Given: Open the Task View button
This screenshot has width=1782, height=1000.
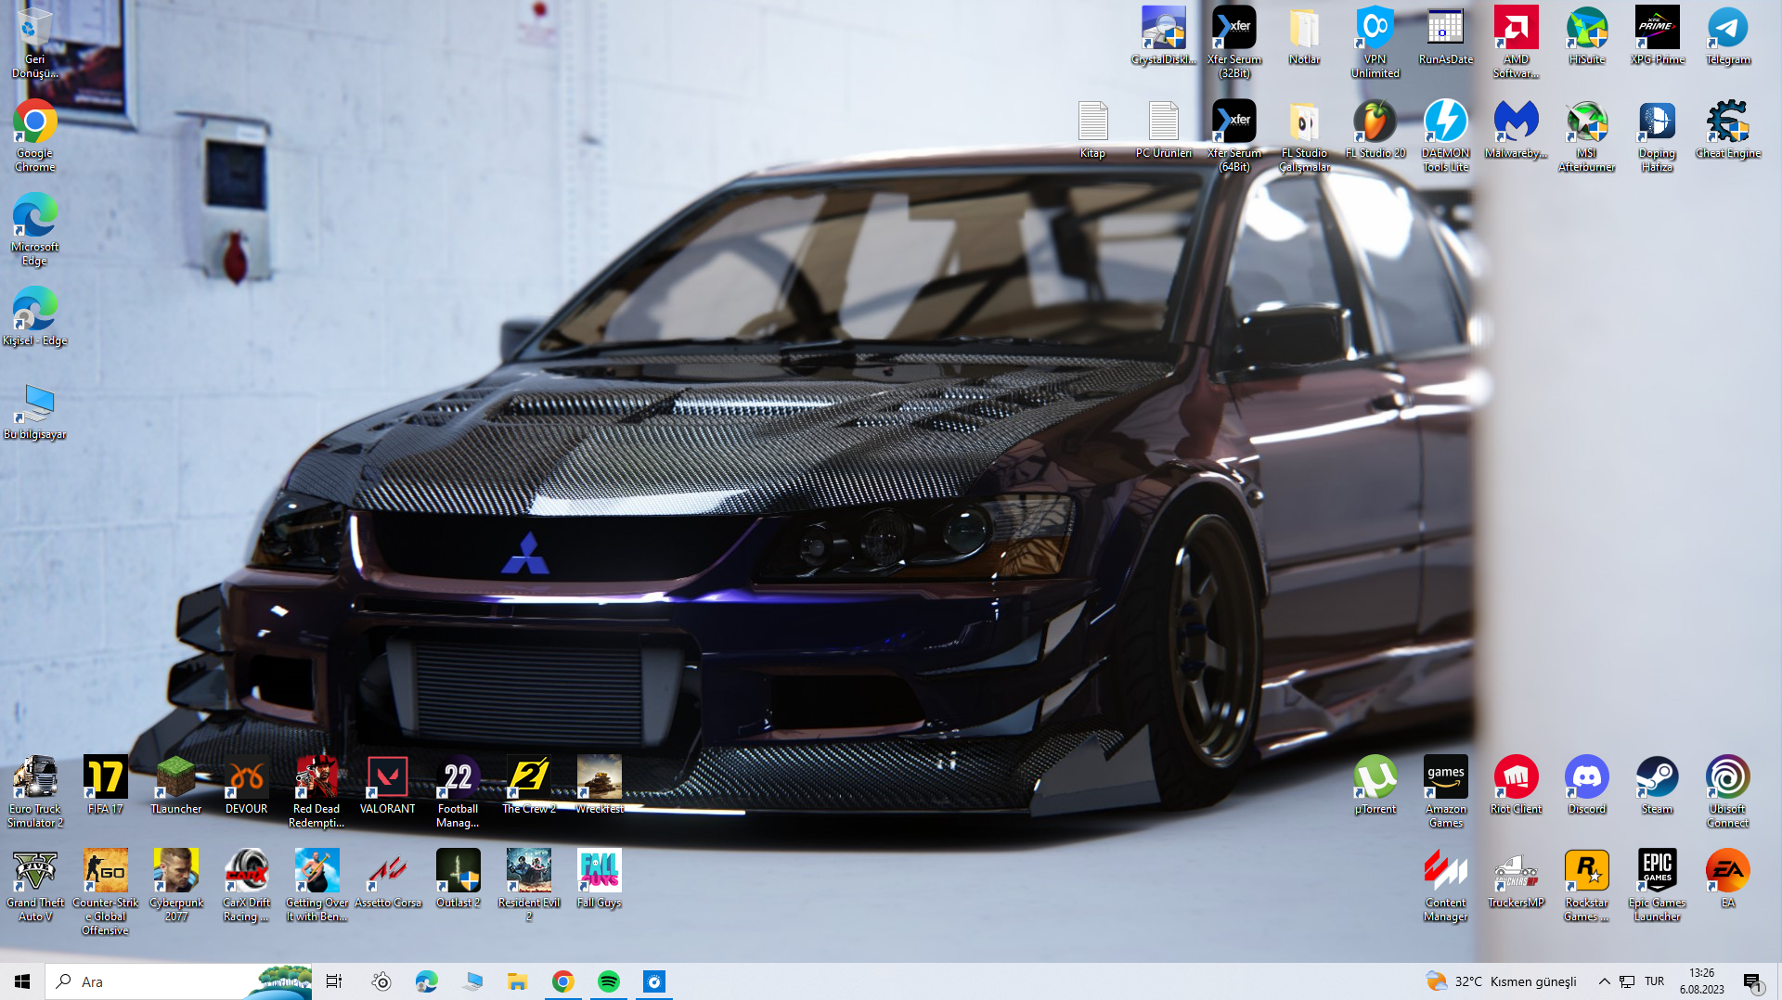Looking at the screenshot, I should pyautogui.click(x=334, y=981).
